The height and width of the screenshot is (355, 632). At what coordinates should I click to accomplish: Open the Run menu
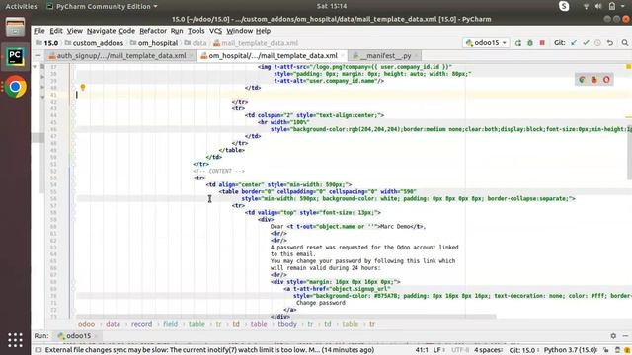pos(177,31)
